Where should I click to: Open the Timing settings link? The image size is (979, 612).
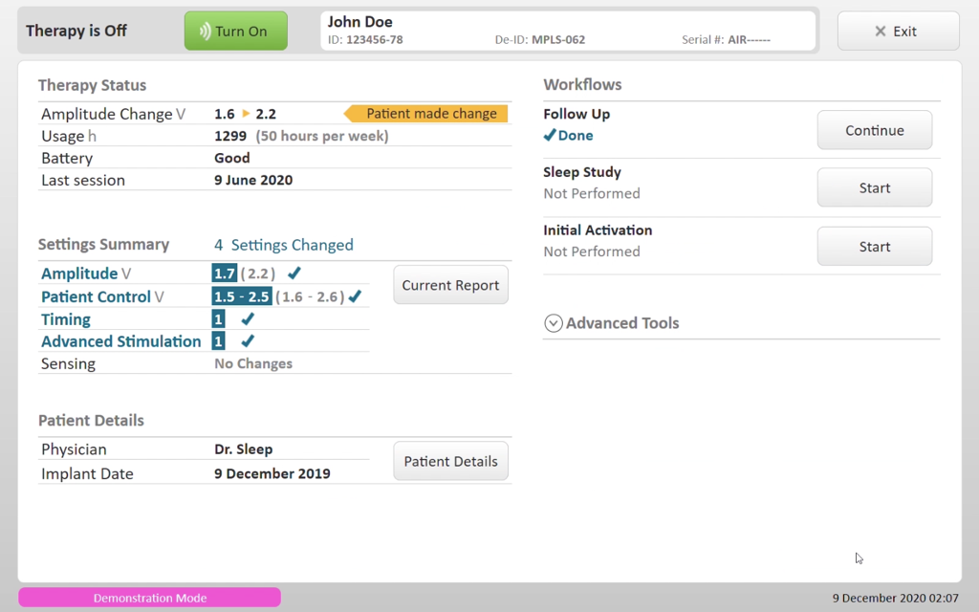[x=66, y=319]
